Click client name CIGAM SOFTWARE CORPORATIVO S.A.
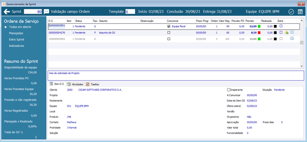The height and width of the screenshot is (142, 307). [100, 90]
